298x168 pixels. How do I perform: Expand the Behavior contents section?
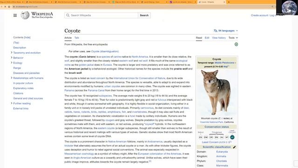12,57
